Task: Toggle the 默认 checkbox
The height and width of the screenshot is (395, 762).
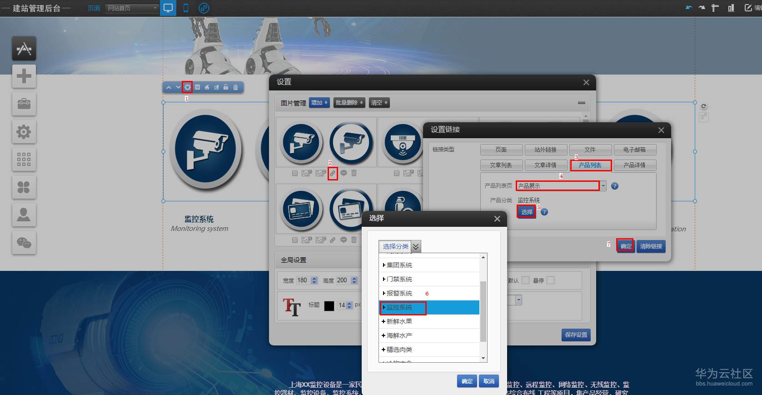Action: tap(525, 280)
